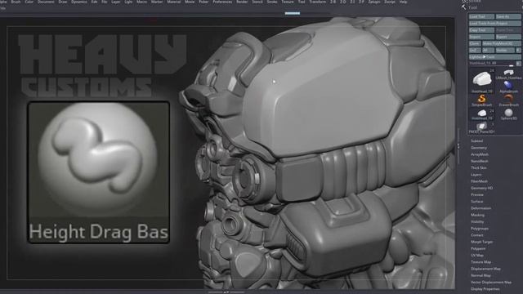
Task: Click the helmet model in viewport
Action: [317, 154]
